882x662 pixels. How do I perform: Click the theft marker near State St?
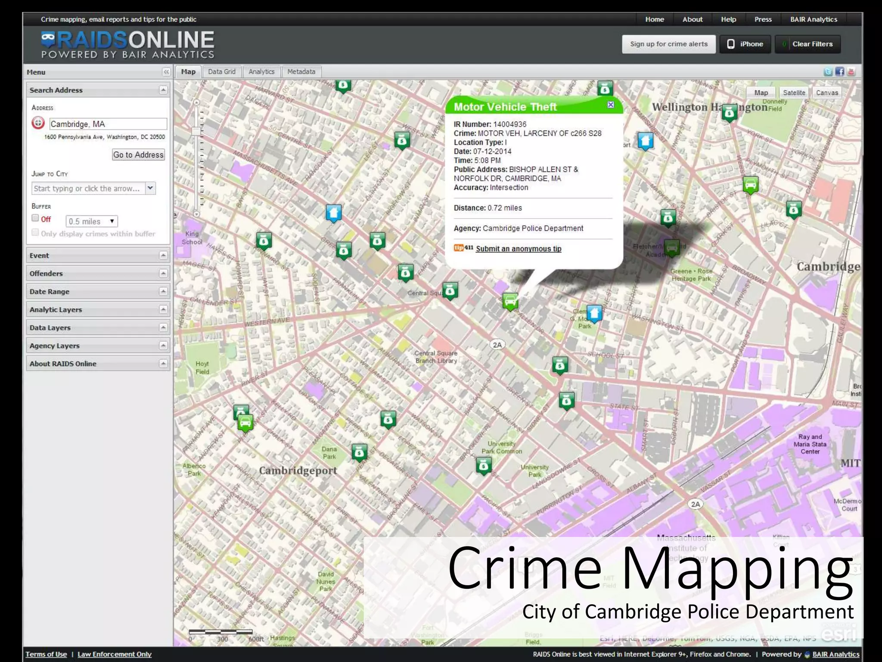[x=567, y=401]
